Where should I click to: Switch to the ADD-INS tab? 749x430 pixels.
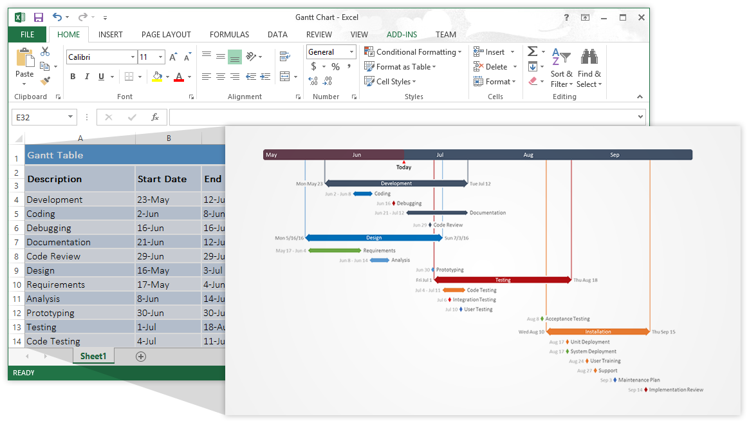[x=402, y=34]
